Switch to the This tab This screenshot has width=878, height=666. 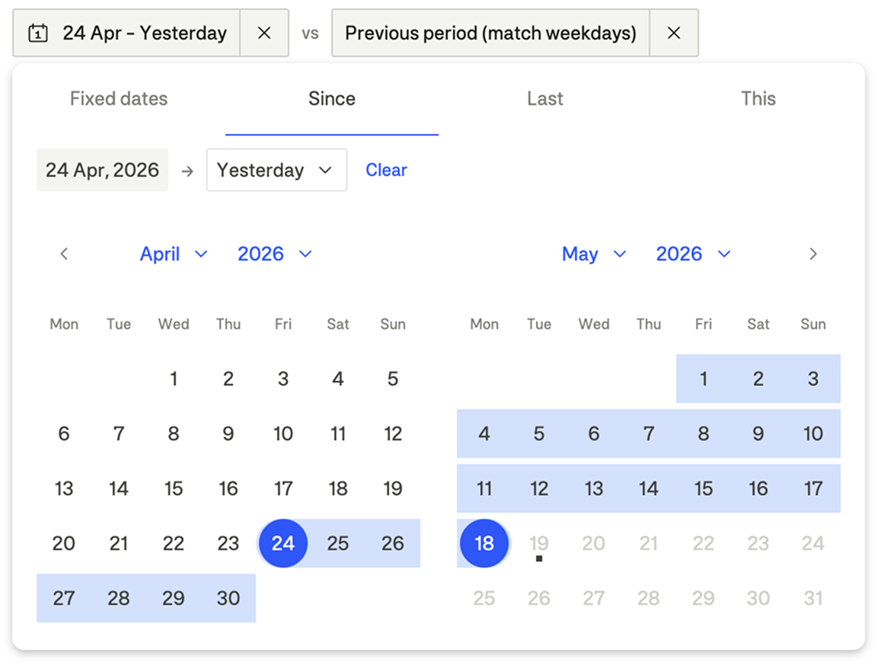(758, 98)
